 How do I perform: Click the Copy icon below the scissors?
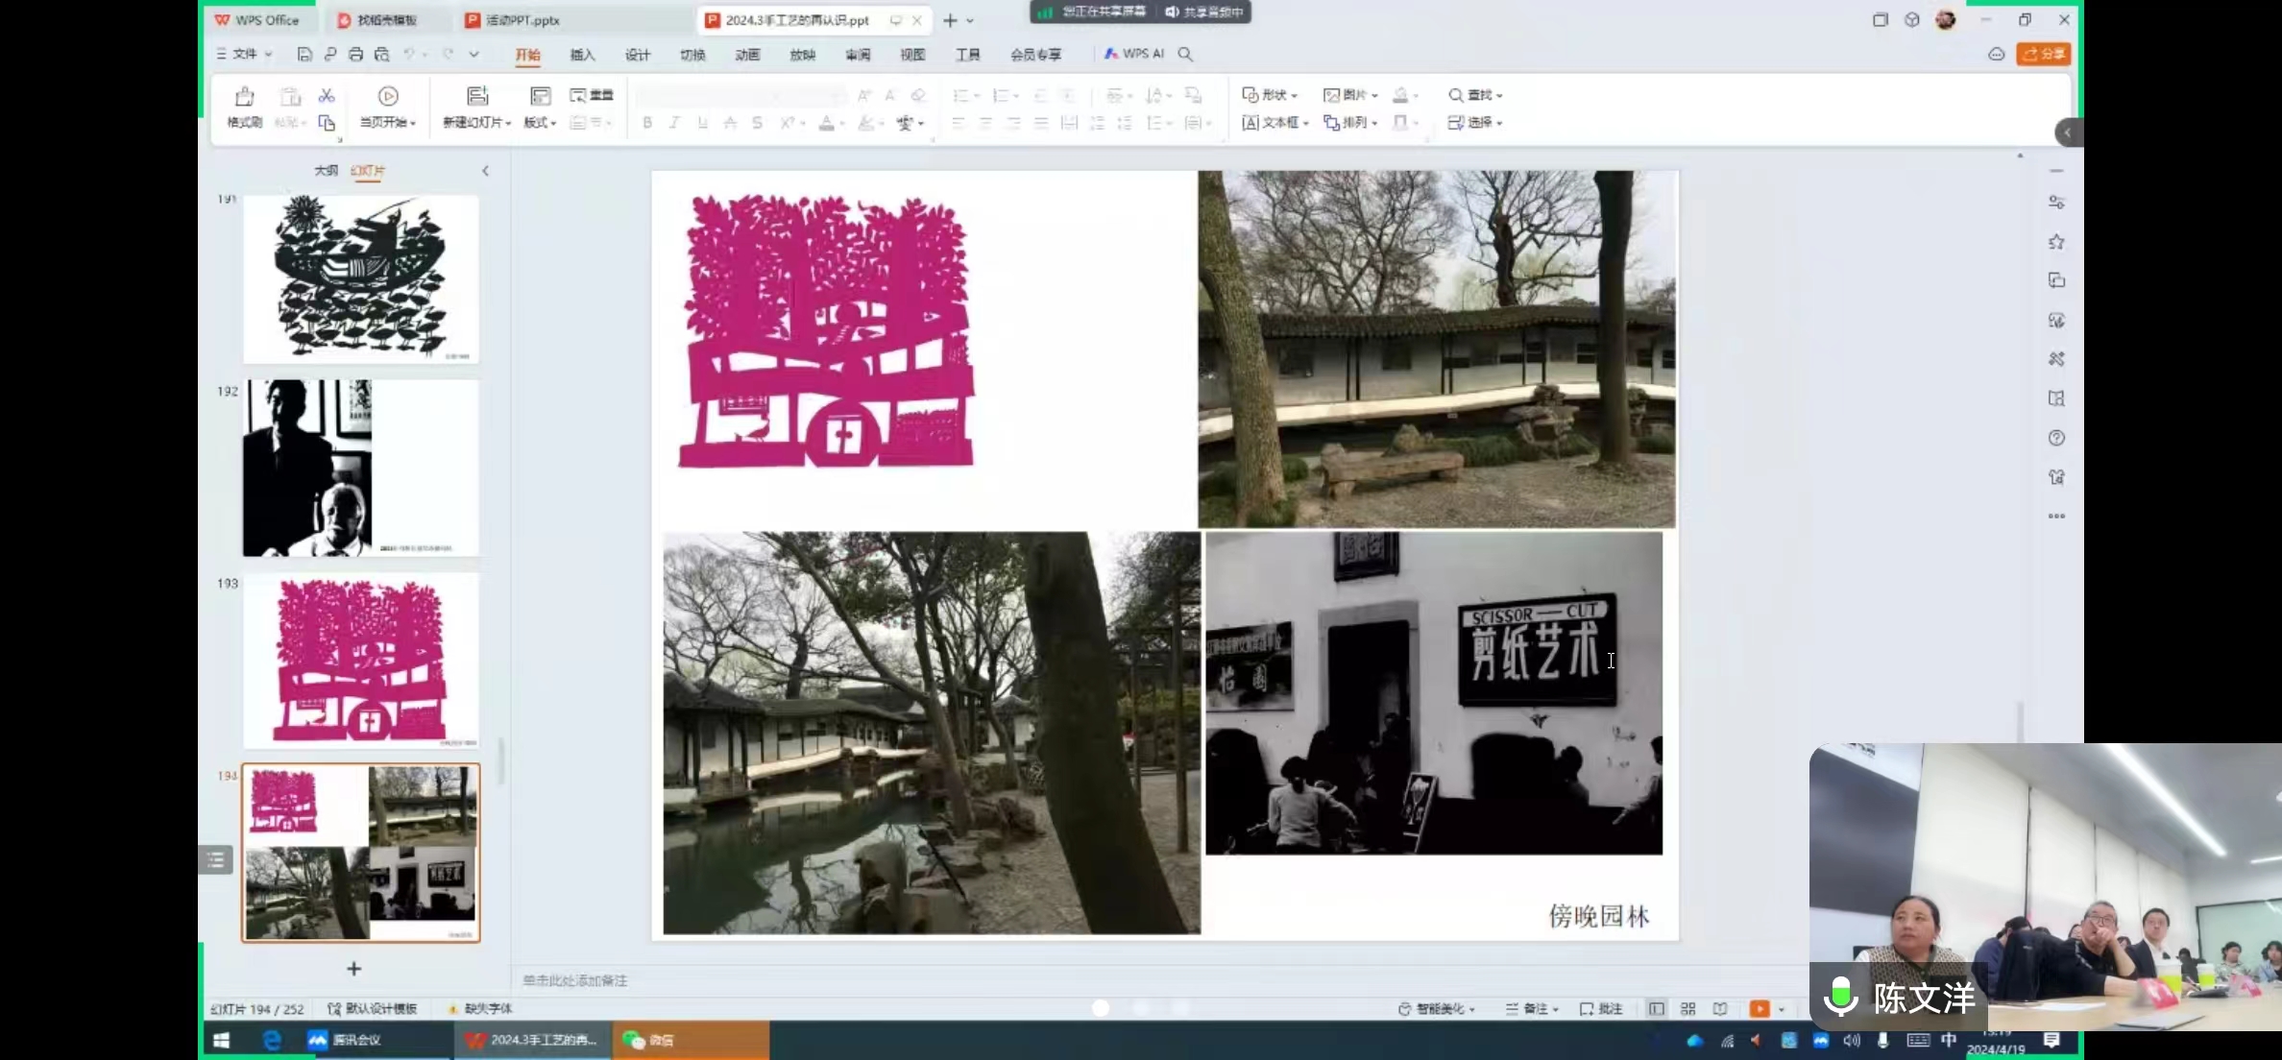327,123
